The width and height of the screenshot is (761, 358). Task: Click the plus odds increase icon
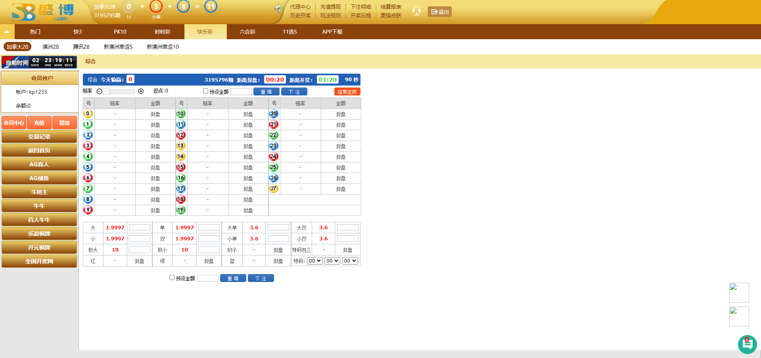(141, 91)
